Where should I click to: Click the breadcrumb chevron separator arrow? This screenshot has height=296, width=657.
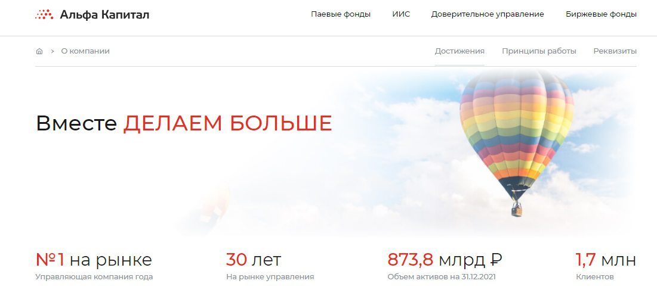coord(53,51)
